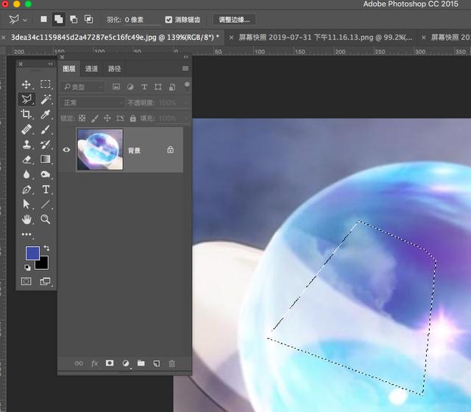
Task: Create a new layer
Action: [157, 363]
